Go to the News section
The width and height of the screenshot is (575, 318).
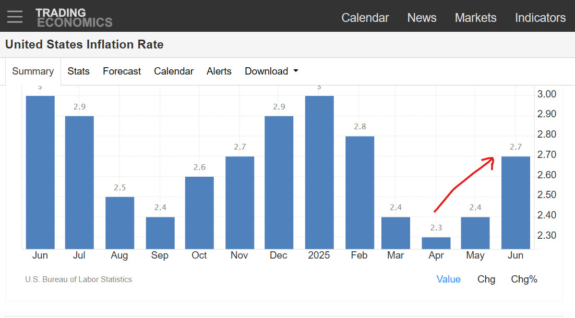tap(422, 18)
